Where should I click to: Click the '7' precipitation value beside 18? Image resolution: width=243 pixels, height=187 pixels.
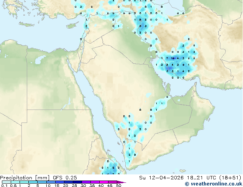167,58
